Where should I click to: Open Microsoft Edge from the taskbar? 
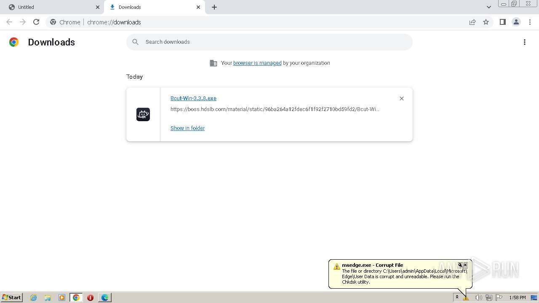pyautogui.click(x=105, y=298)
